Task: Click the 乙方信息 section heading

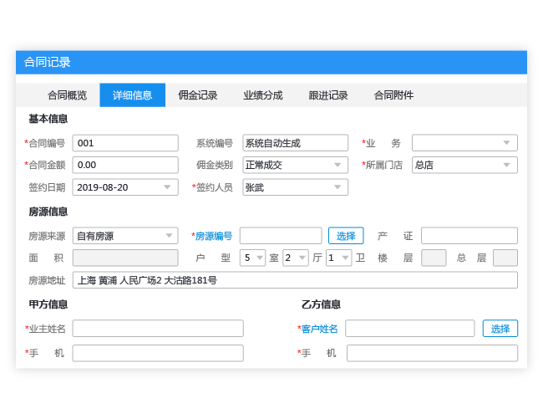Action: click(x=321, y=304)
